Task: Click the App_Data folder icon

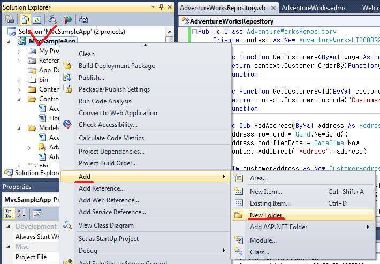Action: pyautogui.click(x=32, y=70)
